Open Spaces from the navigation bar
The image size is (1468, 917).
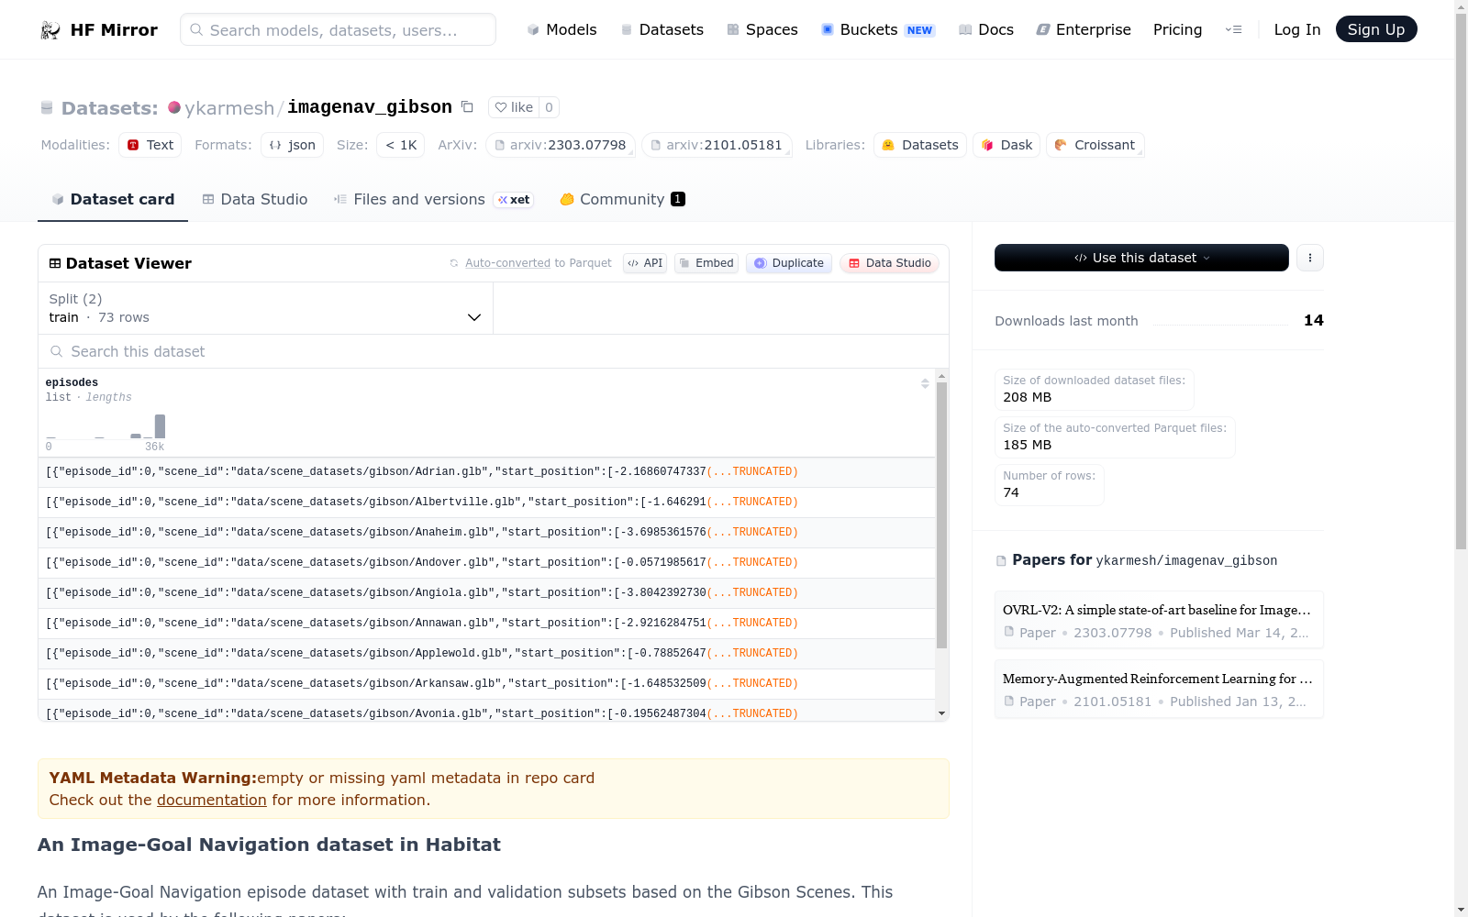762,30
